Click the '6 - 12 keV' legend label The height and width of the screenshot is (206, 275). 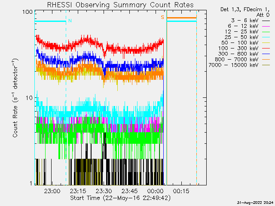click(243, 26)
